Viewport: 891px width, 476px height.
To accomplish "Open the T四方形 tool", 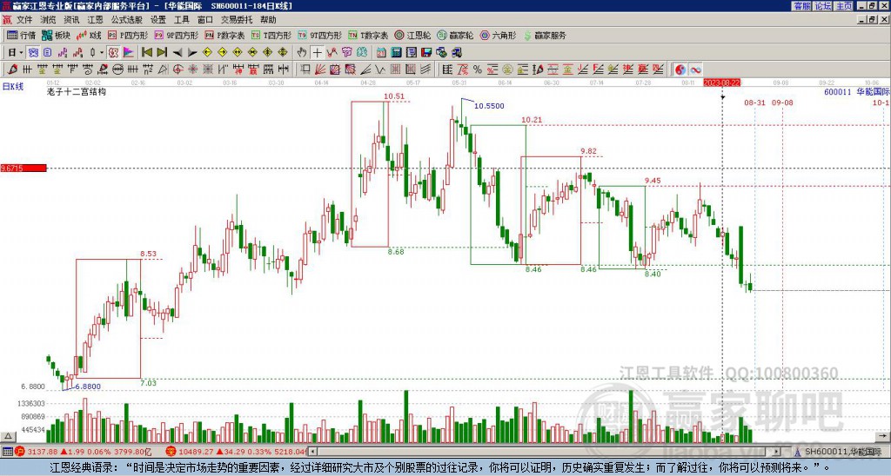I will pos(271,35).
